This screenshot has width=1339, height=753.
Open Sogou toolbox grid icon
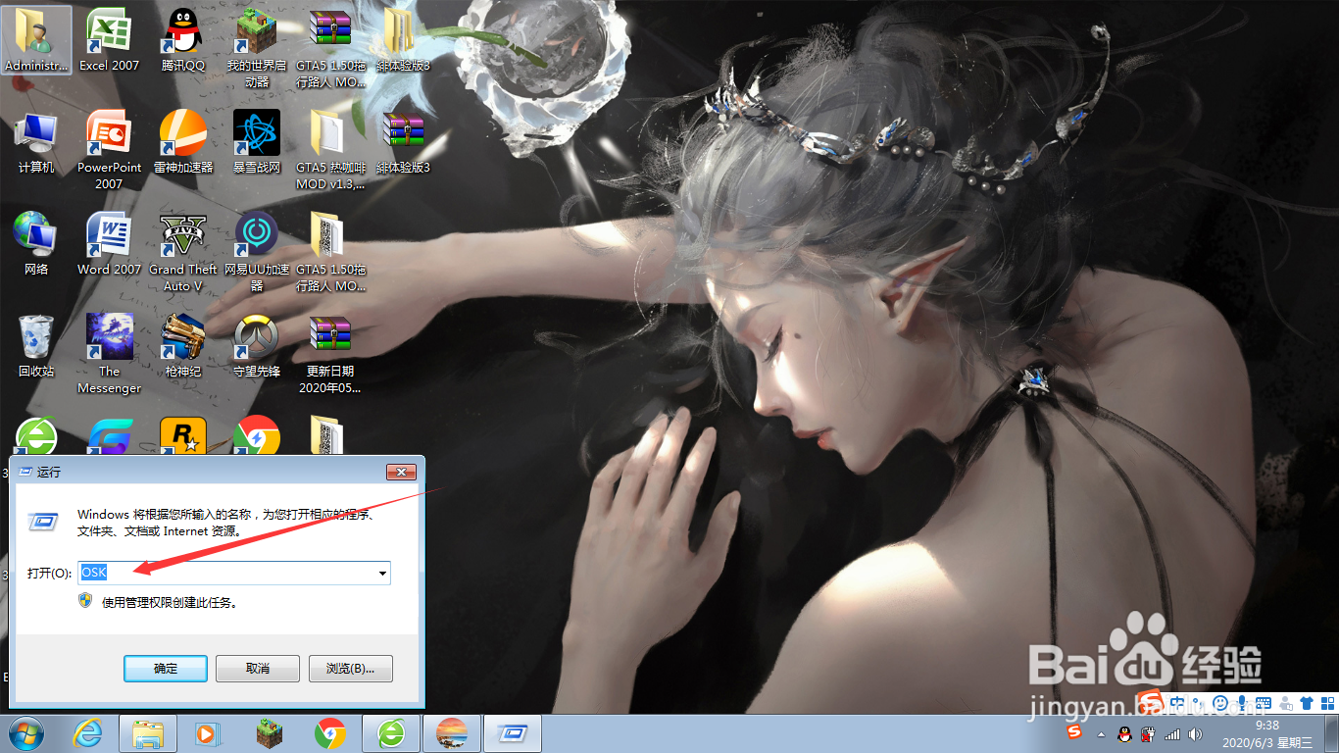[1327, 703]
